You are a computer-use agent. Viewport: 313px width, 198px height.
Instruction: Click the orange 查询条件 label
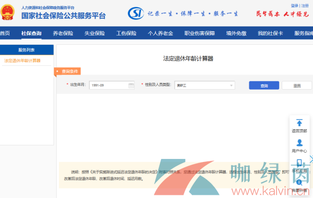point(67,71)
